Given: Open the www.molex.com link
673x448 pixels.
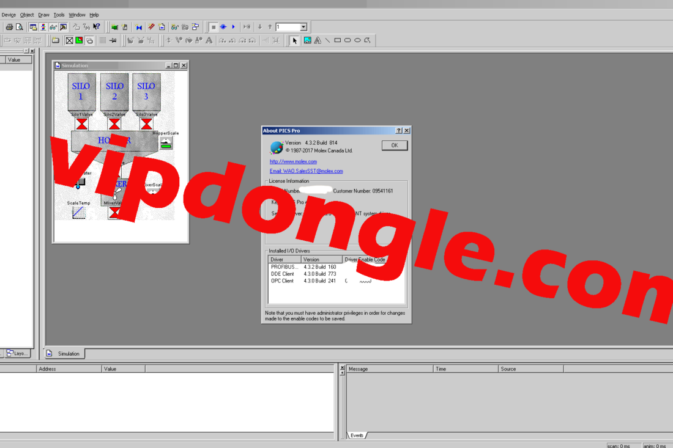Looking at the screenshot, I should (294, 161).
